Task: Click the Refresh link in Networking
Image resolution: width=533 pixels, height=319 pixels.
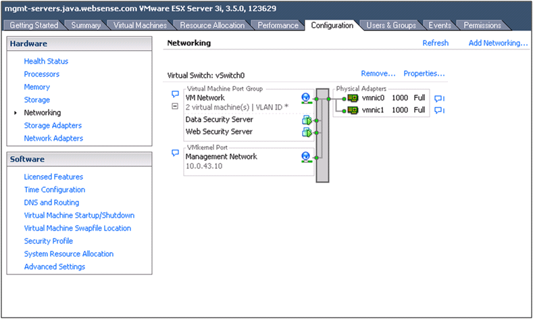Action: click(436, 43)
